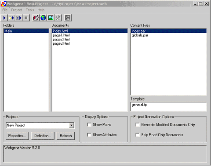Screen dimensions: 211x166
Task: Minimize the Webgenz window
Action: click(x=195, y=4)
